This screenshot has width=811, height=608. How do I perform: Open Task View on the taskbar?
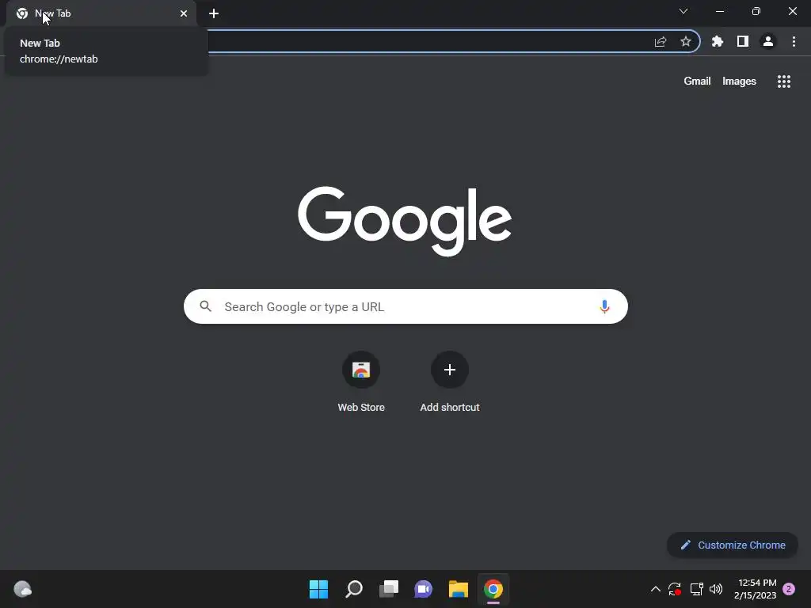coord(389,589)
